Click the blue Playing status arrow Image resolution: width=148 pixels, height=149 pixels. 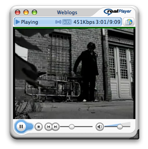pyautogui.click(x=18, y=22)
